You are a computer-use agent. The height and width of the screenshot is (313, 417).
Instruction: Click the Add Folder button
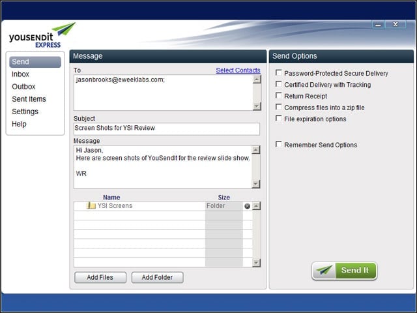click(x=157, y=277)
